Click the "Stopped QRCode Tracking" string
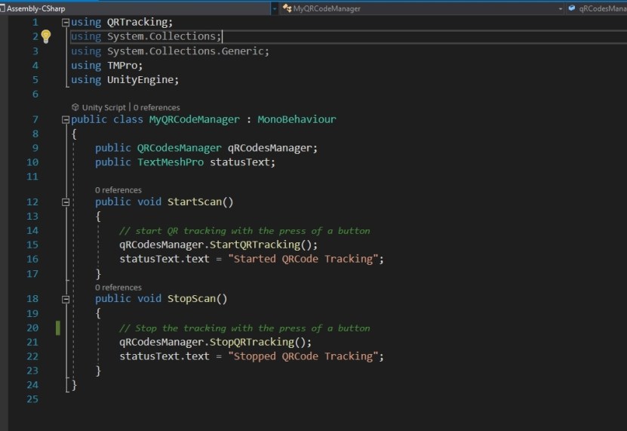This screenshot has width=627, height=431. pos(303,356)
